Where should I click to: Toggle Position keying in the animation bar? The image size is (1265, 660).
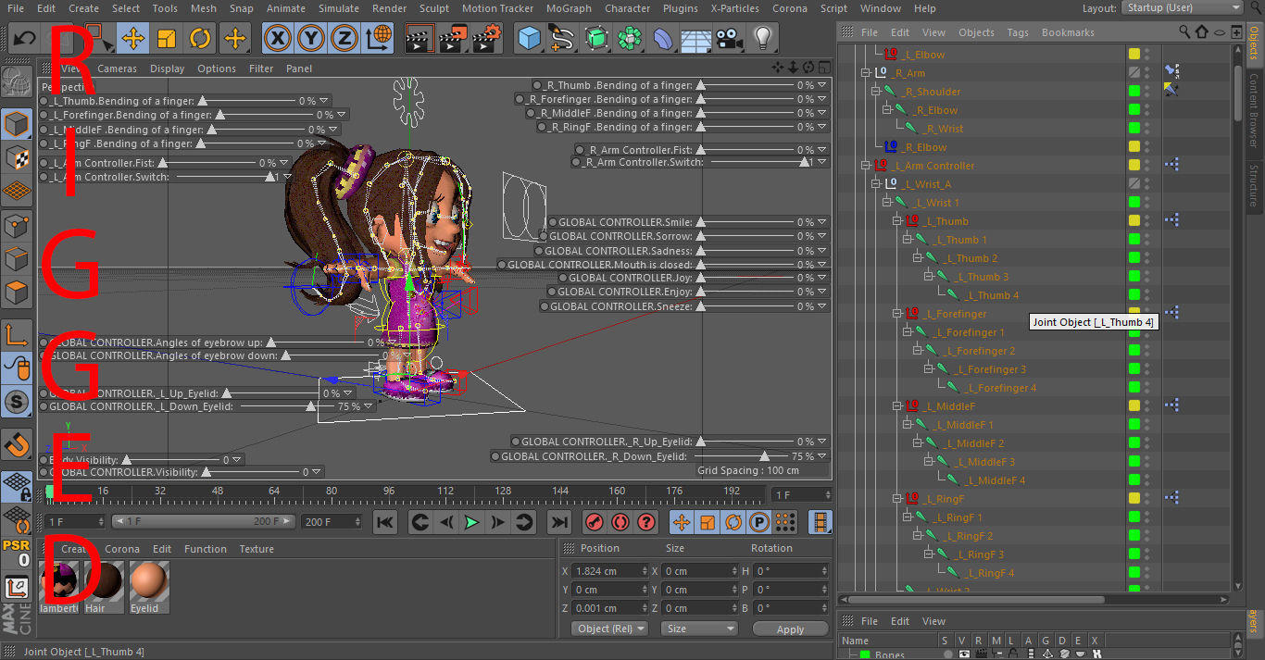(x=682, y=522)
